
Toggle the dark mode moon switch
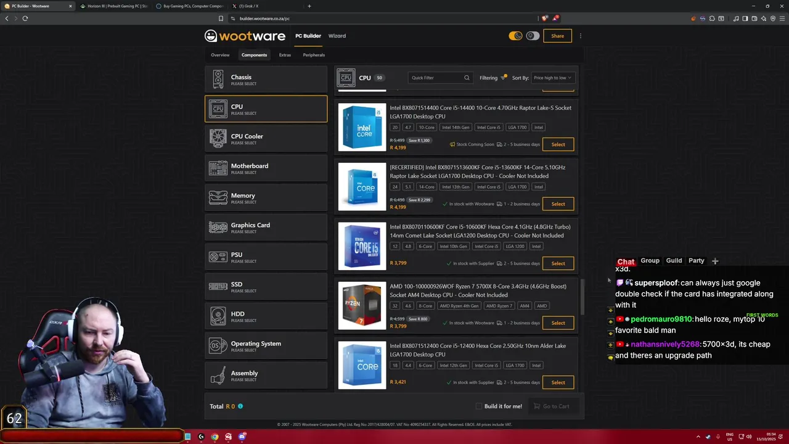click(515, 36)
